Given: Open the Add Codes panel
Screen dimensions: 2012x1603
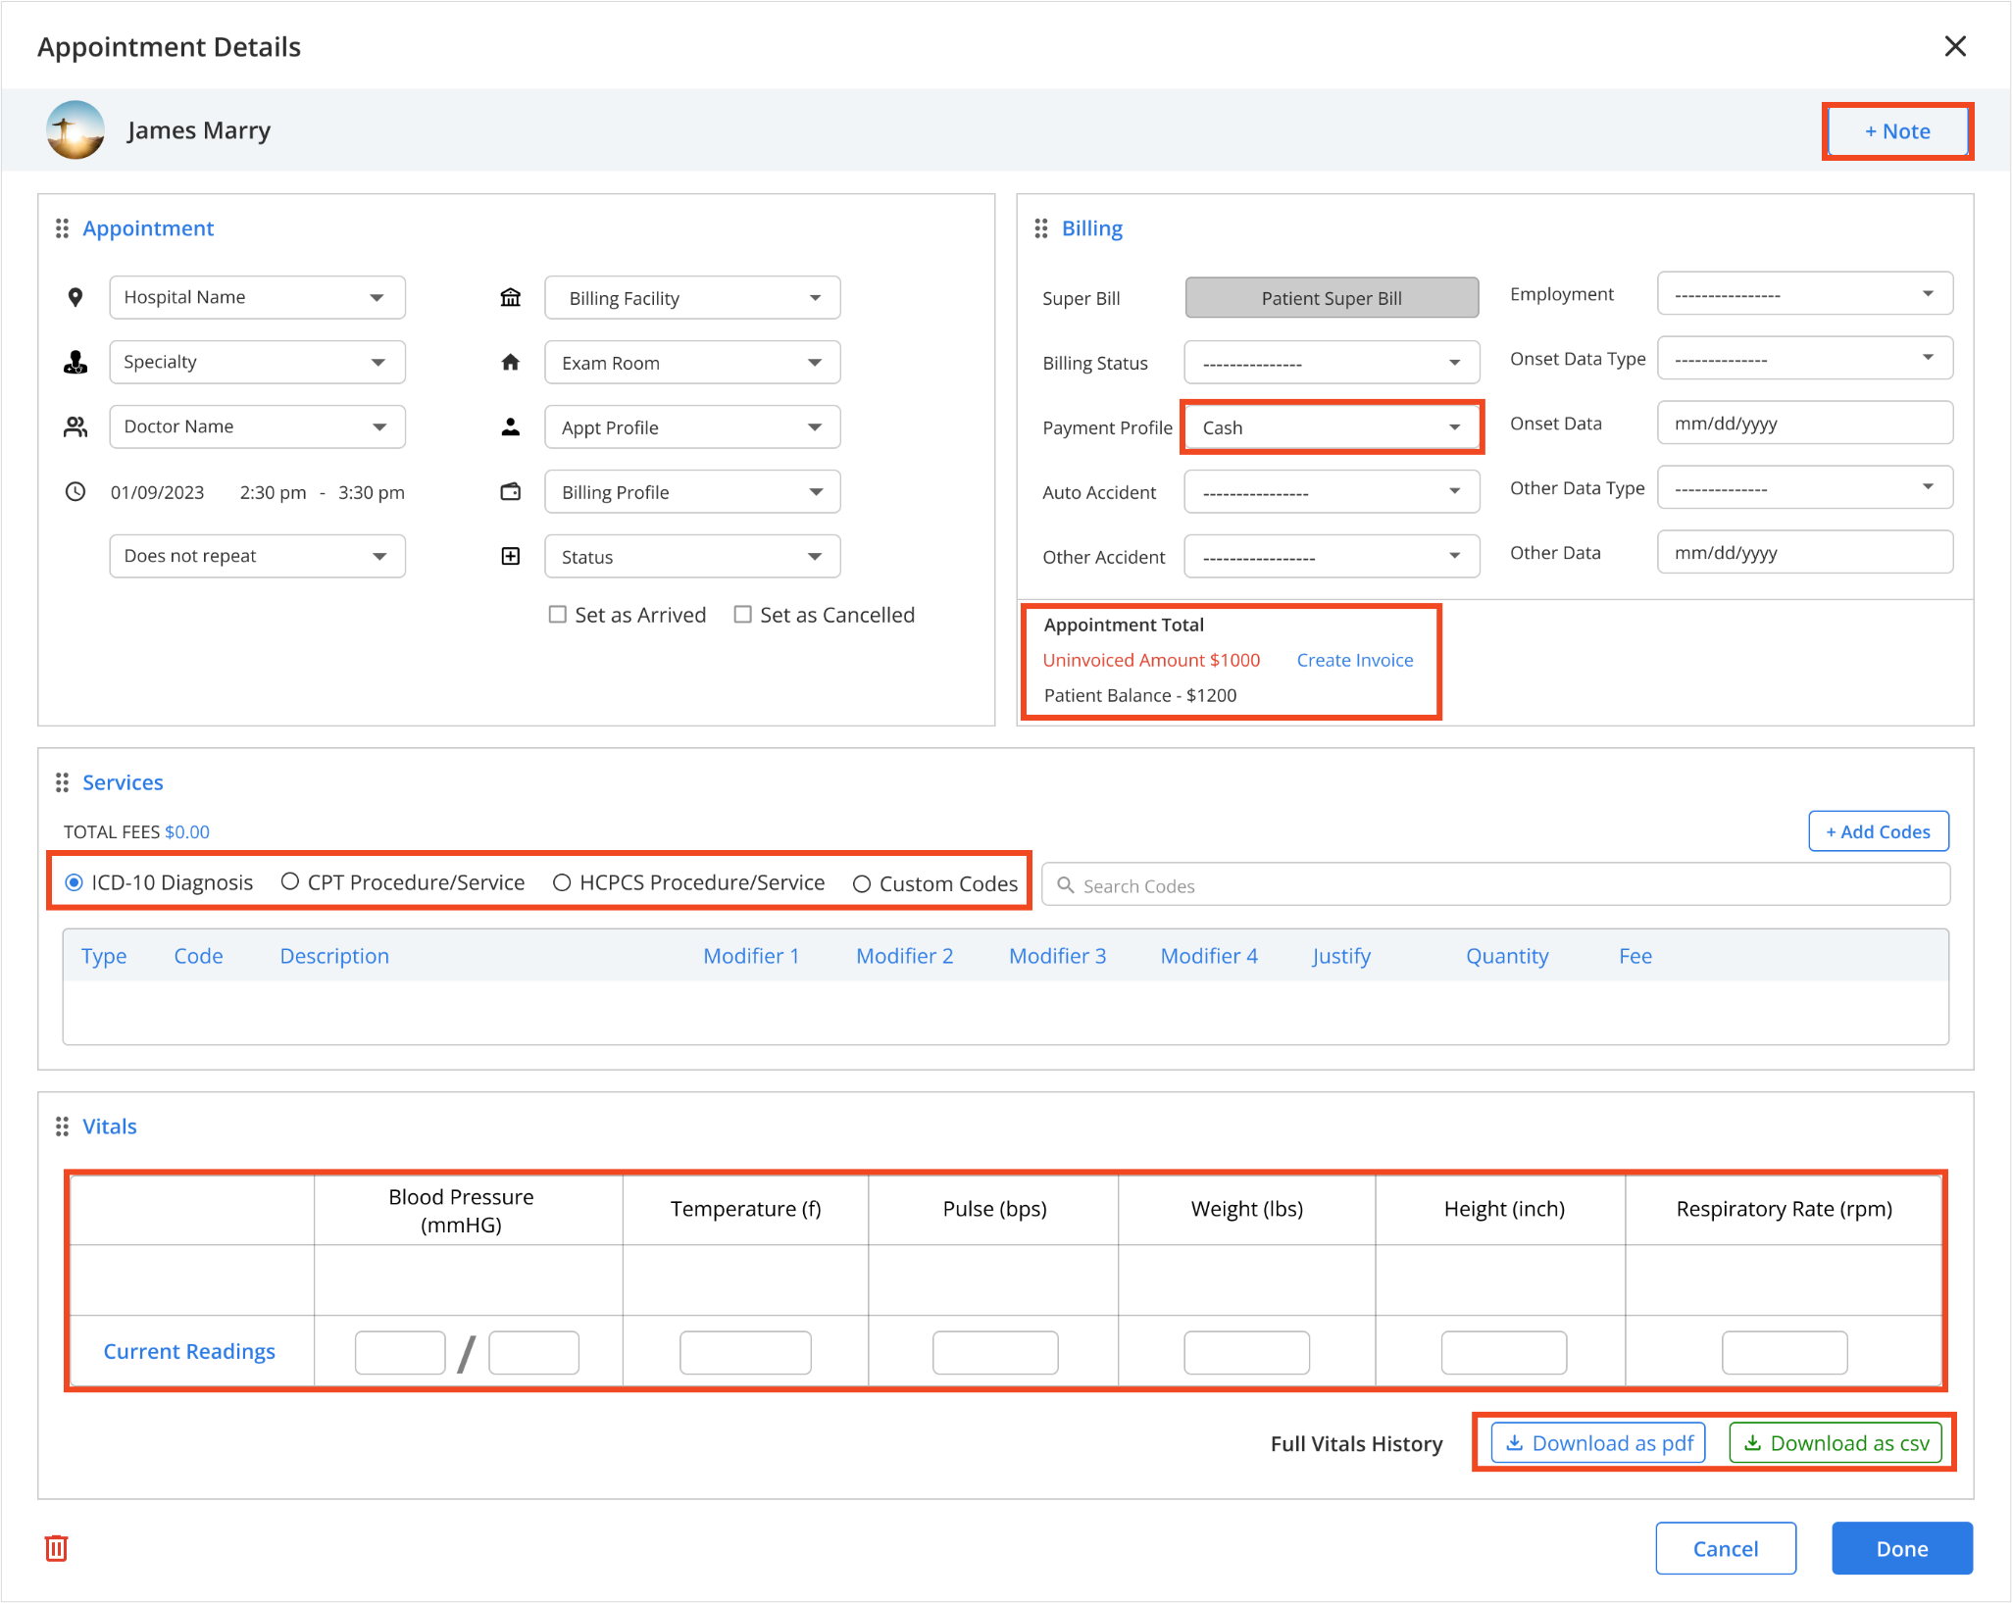Looking at the screenshot, I should click(x=1878, y=829).
